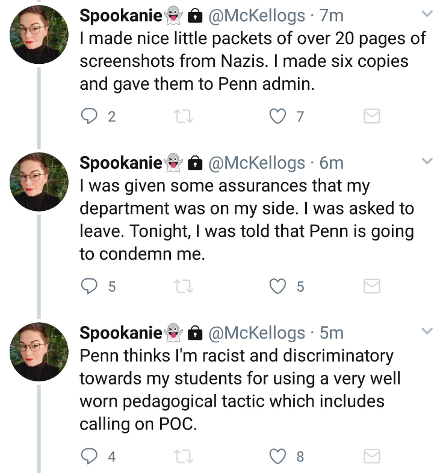The width and height of the screenshot is (443, 473).
Task: Share the 6m tweet by message envelope
Action: click(x=372, y=286)
